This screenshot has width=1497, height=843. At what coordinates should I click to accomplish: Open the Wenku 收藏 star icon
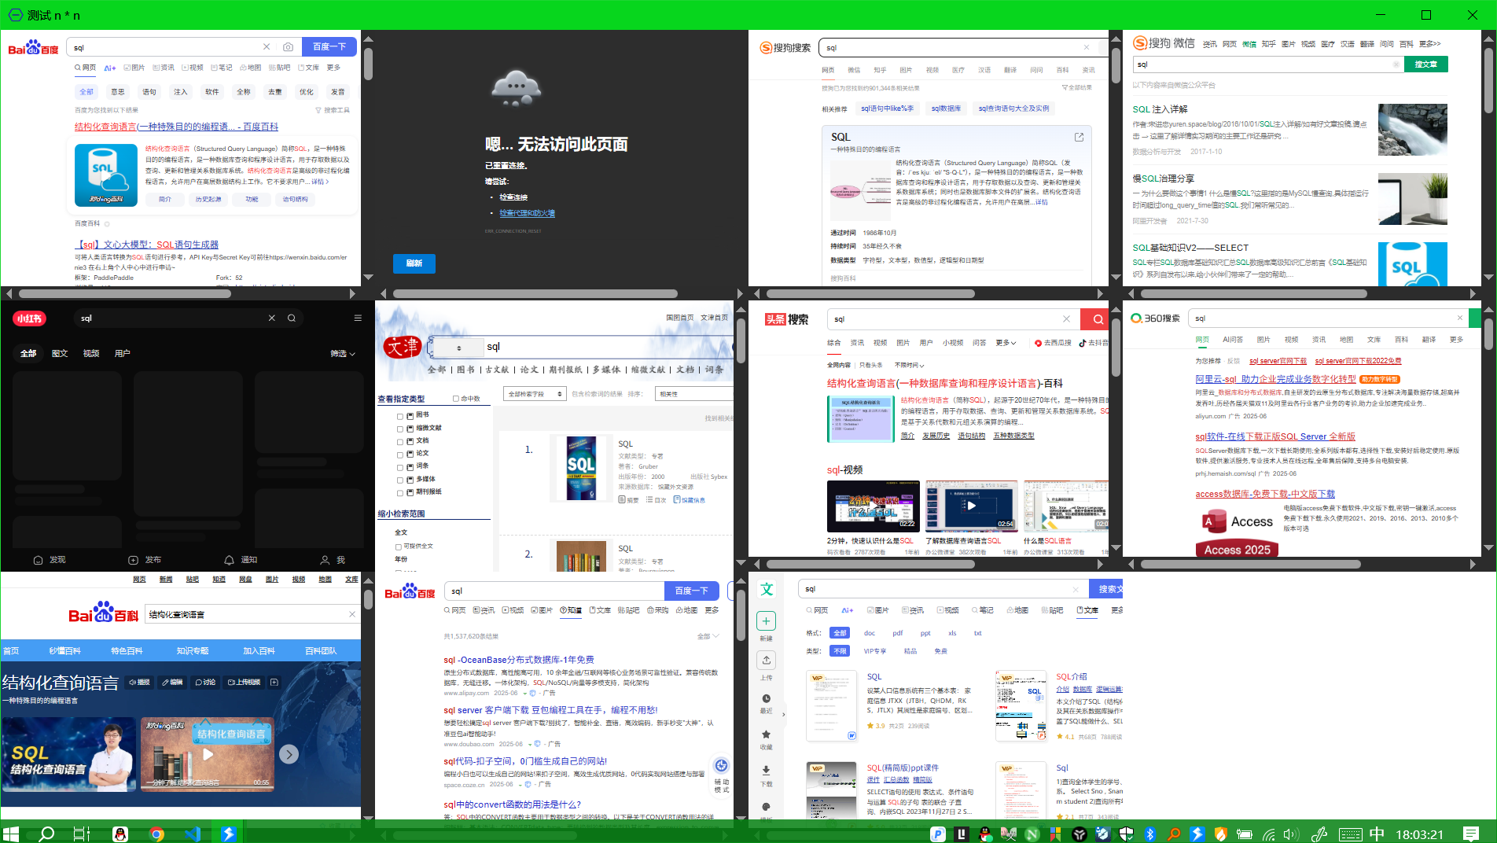[x=767, y=734]
